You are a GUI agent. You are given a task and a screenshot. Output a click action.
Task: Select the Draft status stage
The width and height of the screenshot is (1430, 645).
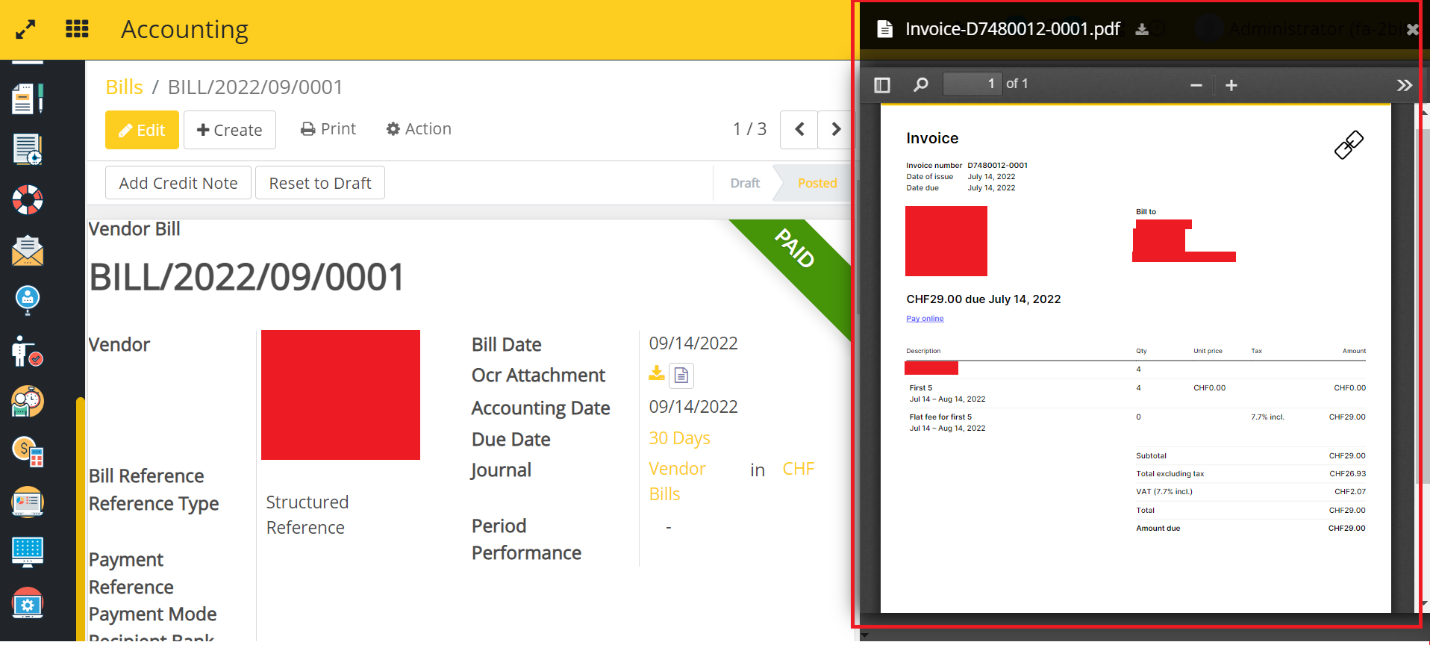[745, 183]
